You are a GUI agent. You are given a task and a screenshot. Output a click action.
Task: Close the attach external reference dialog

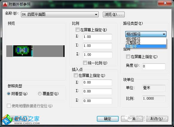click(x=165, y=3)
